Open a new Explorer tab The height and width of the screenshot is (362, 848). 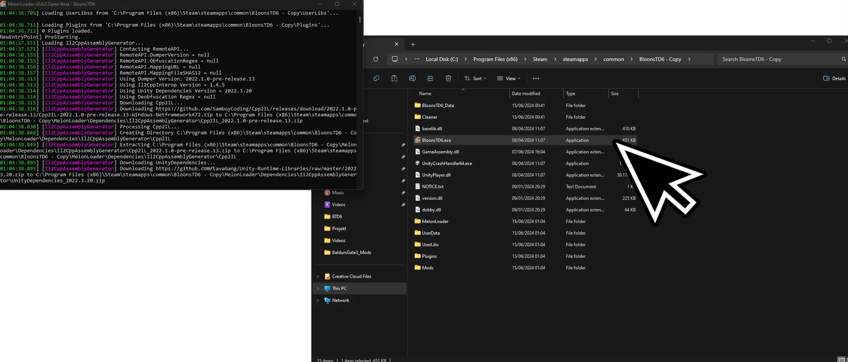point(413,44)
